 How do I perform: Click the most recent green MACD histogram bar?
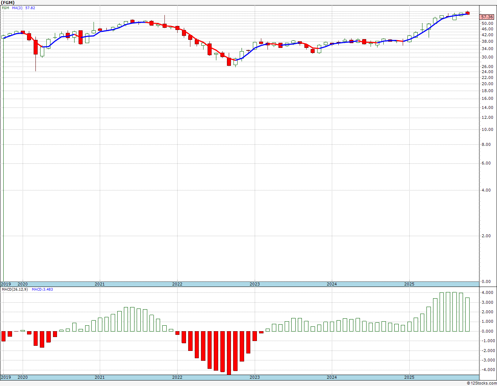tap(467, 314)
